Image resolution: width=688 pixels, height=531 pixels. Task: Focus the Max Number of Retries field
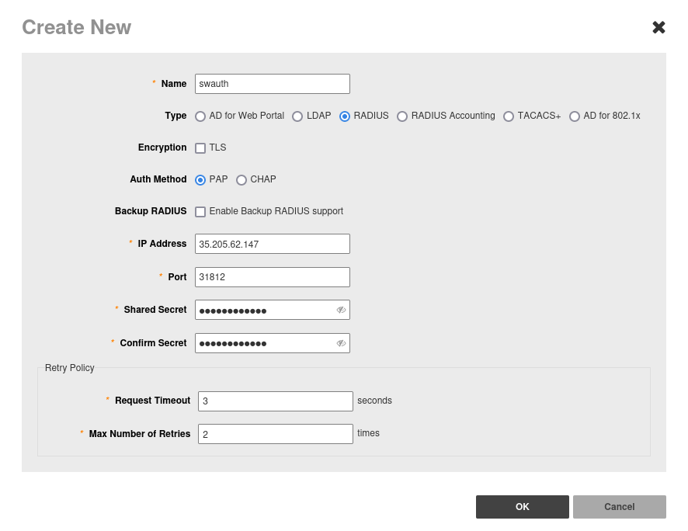pos(275,434)
